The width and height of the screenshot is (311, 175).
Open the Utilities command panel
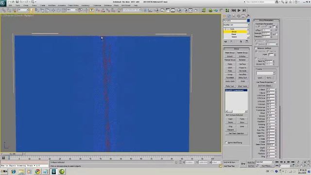click(x=248, y=16)
